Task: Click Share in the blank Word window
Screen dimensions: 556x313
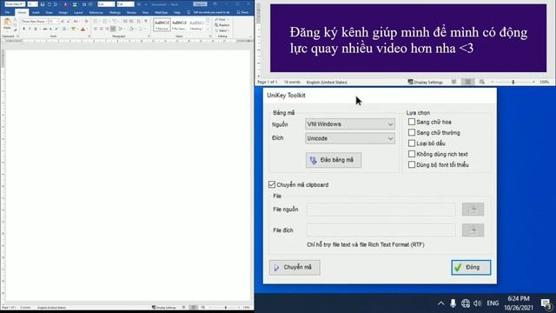Action: pos(242,12)
